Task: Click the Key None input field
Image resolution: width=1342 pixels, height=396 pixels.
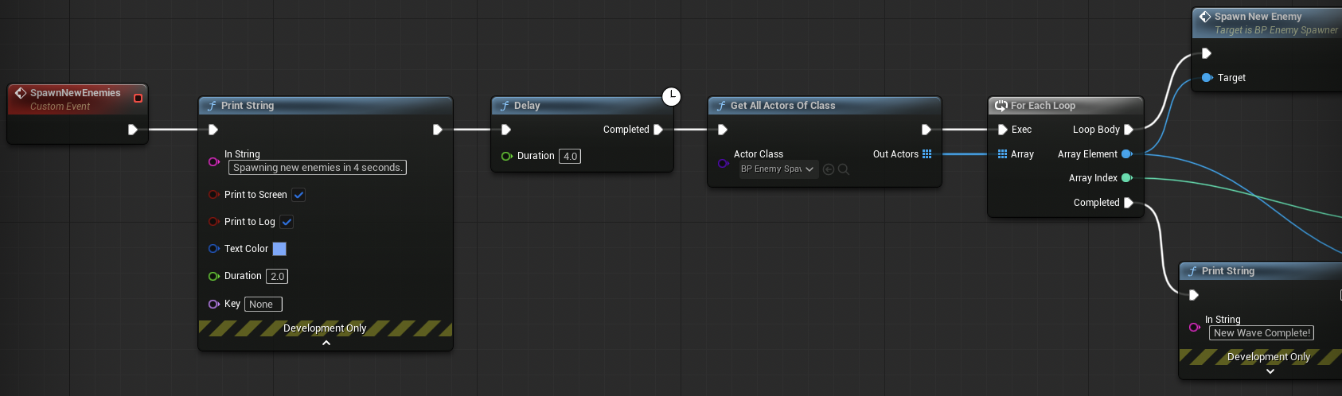Action: pyautogui.click(x=263, y=305)
